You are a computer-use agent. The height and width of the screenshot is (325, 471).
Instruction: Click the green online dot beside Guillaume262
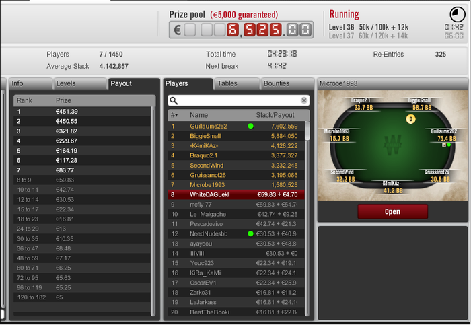(x=250, y=126)
